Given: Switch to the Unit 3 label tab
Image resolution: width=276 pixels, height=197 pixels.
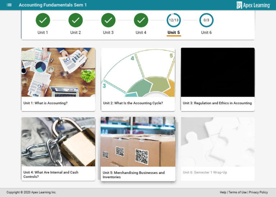Looking at the screenshot, I should tap(108, 32).
